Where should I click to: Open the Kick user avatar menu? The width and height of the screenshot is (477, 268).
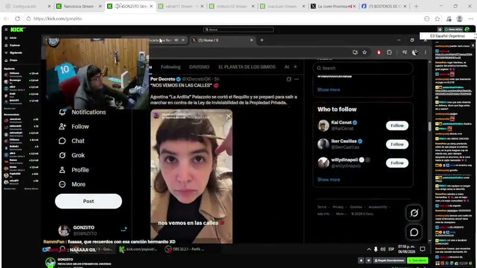point(467,29)
